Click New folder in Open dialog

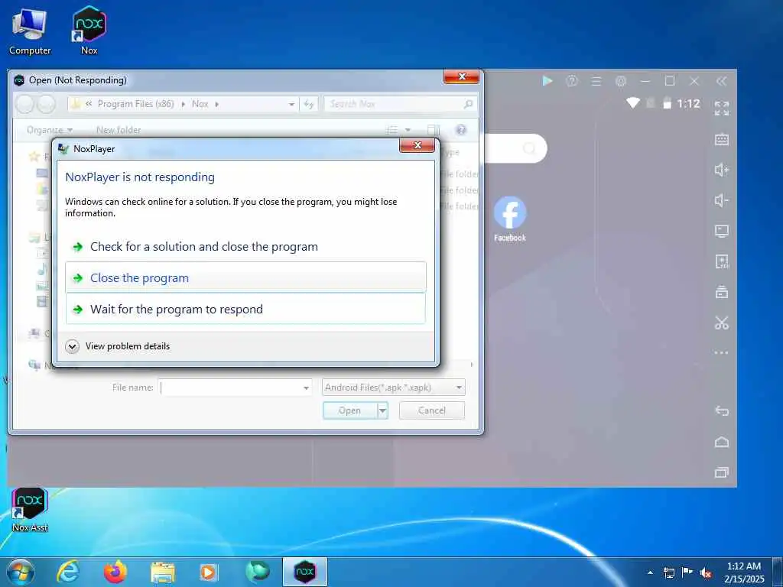(119, 130)
